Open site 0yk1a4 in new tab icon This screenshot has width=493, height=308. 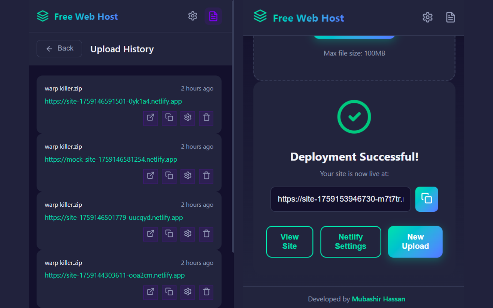[151, 118]
